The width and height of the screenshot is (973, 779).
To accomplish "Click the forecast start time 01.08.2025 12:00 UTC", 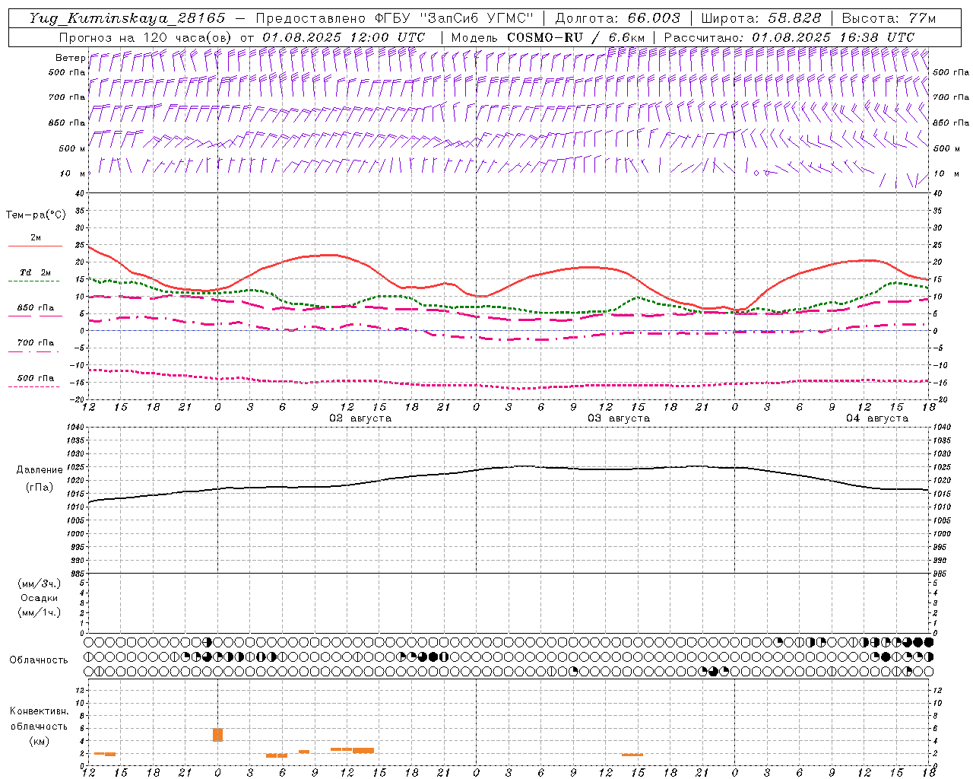I will (x=344, y=37).
